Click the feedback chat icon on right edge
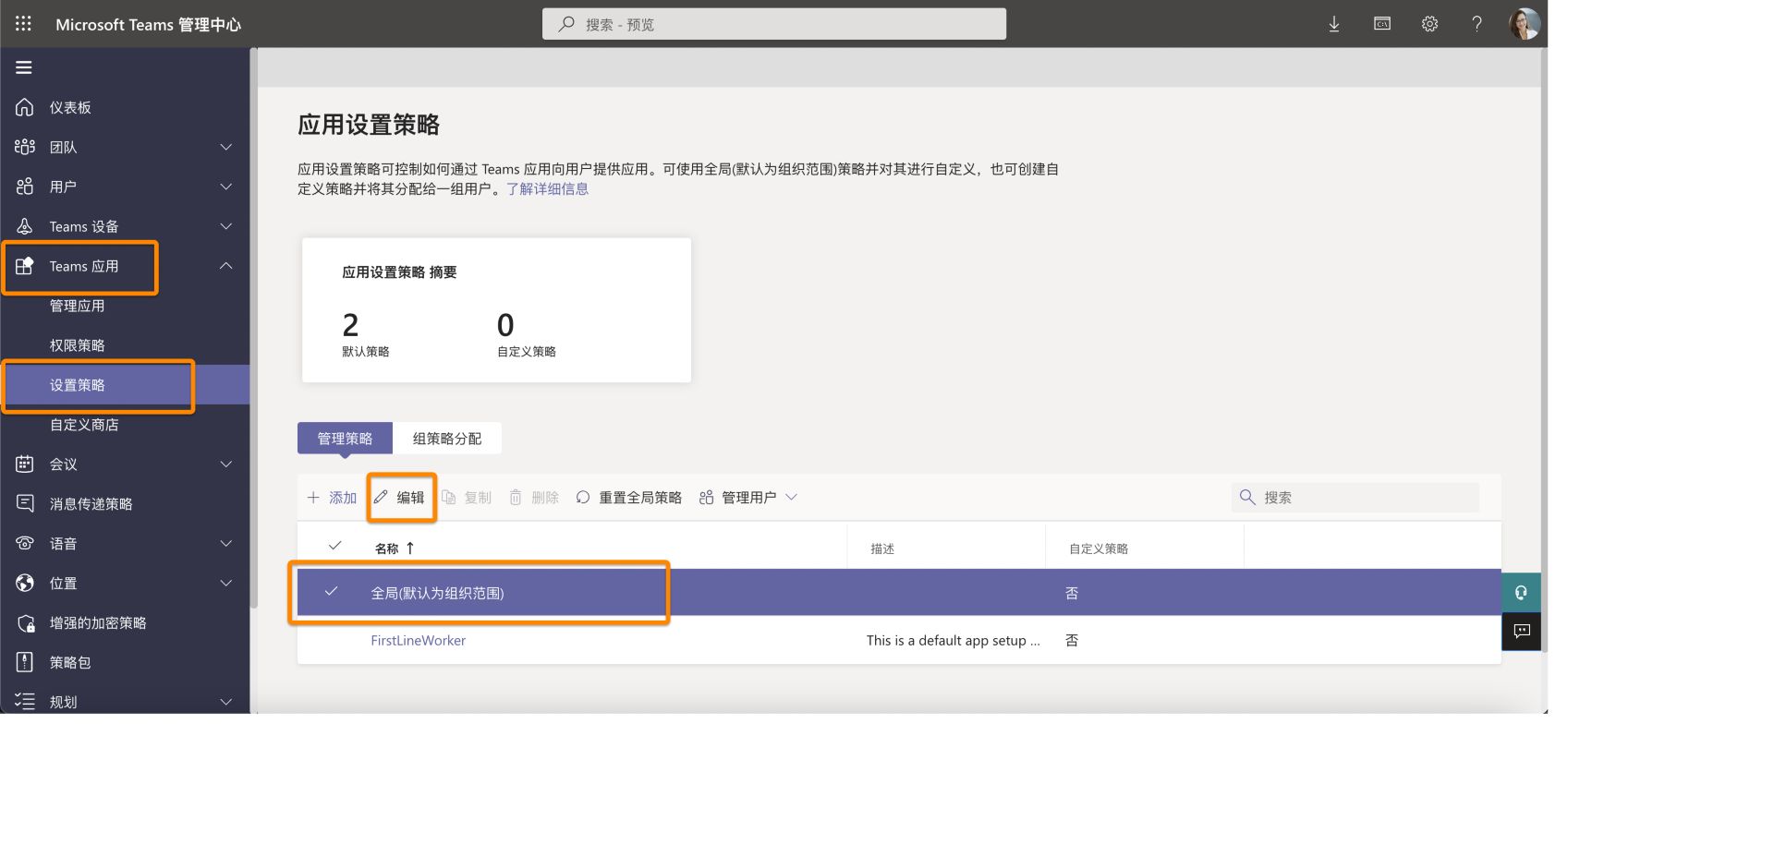The image size is (1774, 844). (1521, 632)
